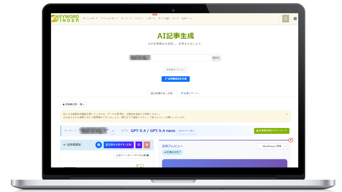The width and height of the screenshot is (342, 192).
Task: Click the KEYWORD FINDER logo
Action: click(65, 18)
